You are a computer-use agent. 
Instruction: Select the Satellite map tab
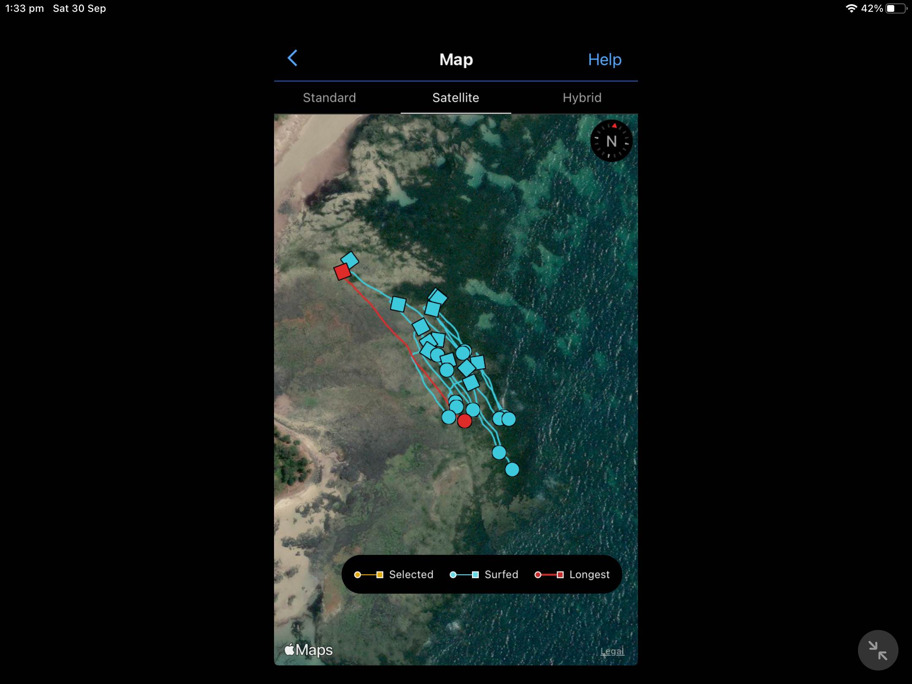click(456, 98)
